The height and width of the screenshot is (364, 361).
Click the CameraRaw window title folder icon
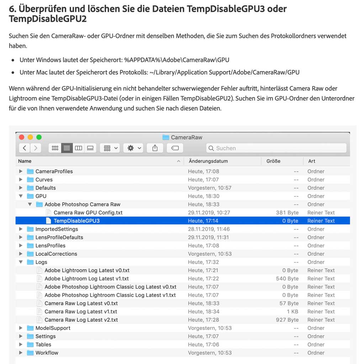(166, 137)
